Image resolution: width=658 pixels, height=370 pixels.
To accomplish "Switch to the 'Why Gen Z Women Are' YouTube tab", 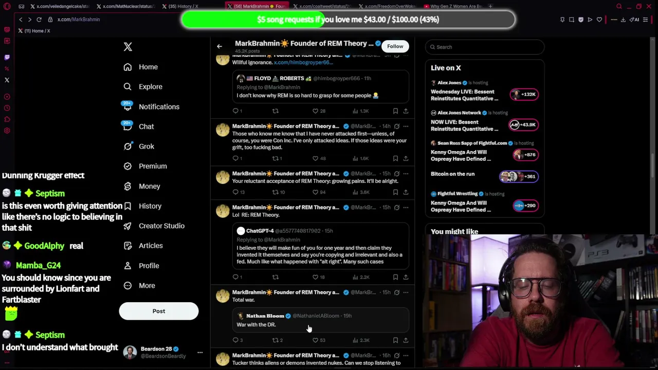I will click(453, 6).
